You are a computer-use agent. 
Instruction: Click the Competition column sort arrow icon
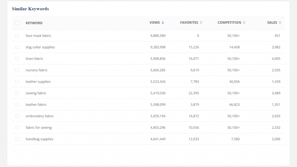(244, 23)
